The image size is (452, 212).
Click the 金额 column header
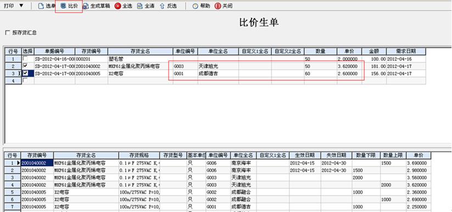[374, 51]
